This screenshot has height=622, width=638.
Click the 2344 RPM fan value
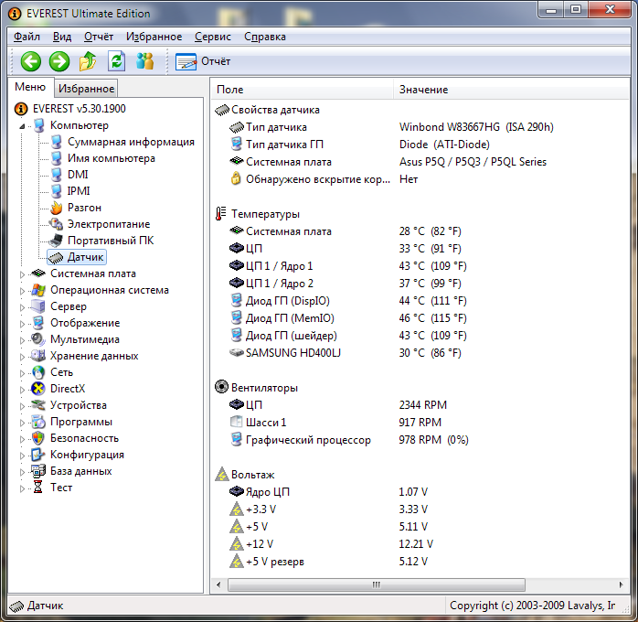point(423,405)
